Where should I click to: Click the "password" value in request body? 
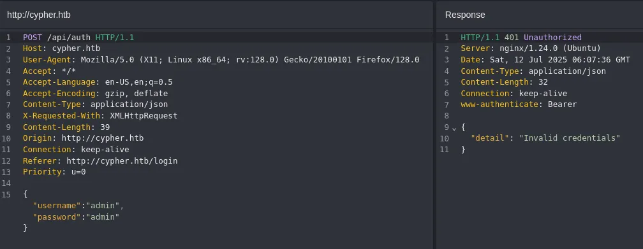pos(103,217)
